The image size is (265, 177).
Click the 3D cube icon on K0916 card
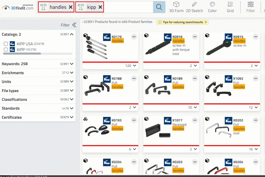[x=146, y=35]
